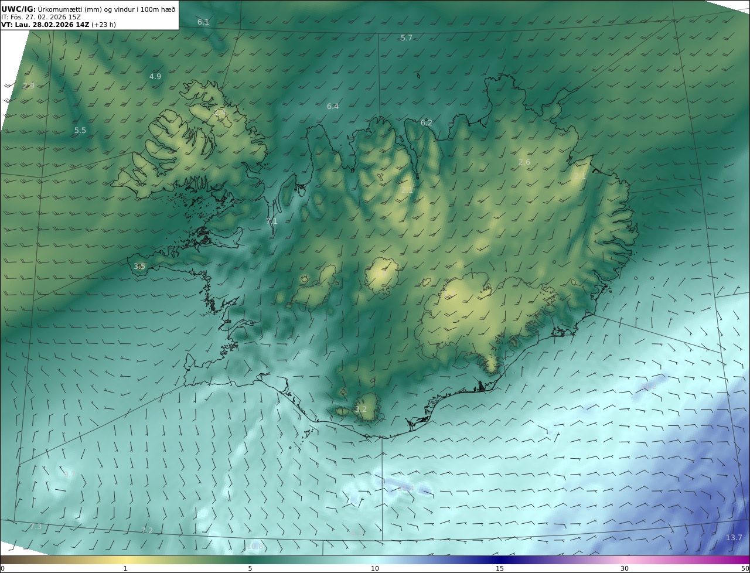Image resolution: width=750 pixels, height=573 pixels.
Task: Click the "10" colorbar tick label
Action: pos(375,568)
